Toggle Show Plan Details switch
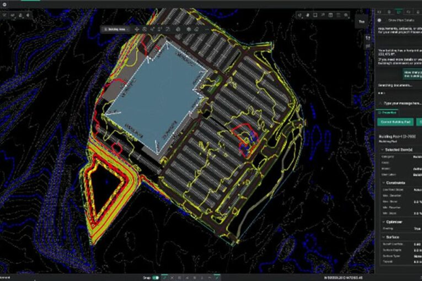 click(x=380, y=20)
